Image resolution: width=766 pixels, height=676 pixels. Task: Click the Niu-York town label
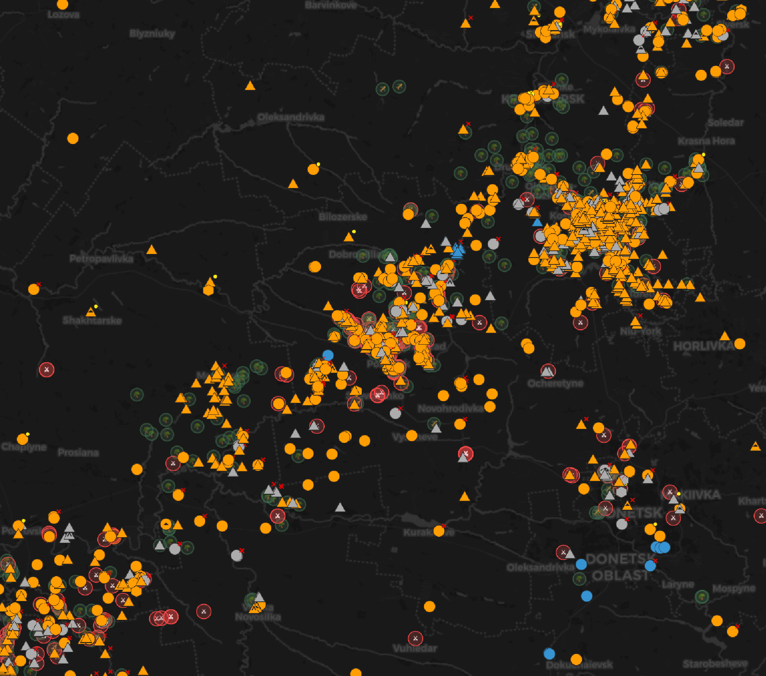[640, 331]
